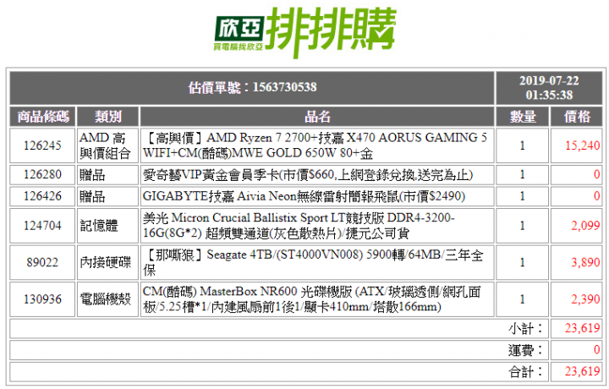
Task: Click the subtotal value 23,619 beside 小計
Action: pos(582,328)
